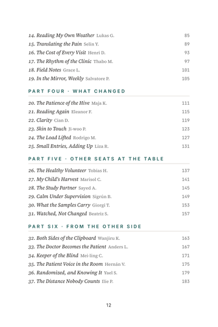Open What the Samples Carry chapter
This screenshot has width=218, height=327.
tap(109, 205)
